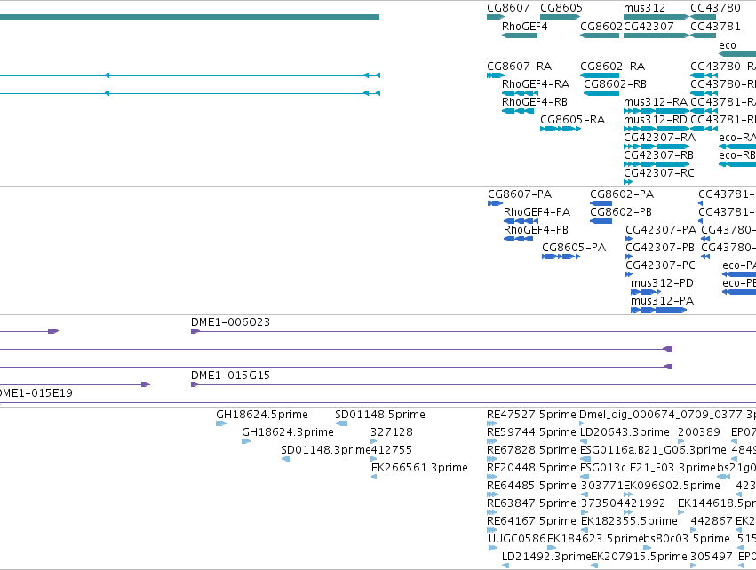Click the mus312 gene feature
756x570 pixels.
pyautogui.click(x=657, y=17)
